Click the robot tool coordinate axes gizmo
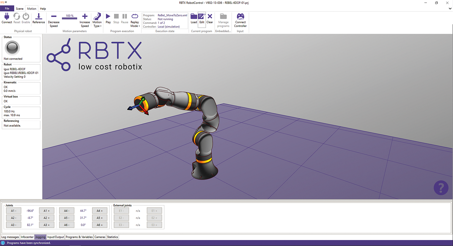This screenshot has height=246, width=453. coord(139,105)
